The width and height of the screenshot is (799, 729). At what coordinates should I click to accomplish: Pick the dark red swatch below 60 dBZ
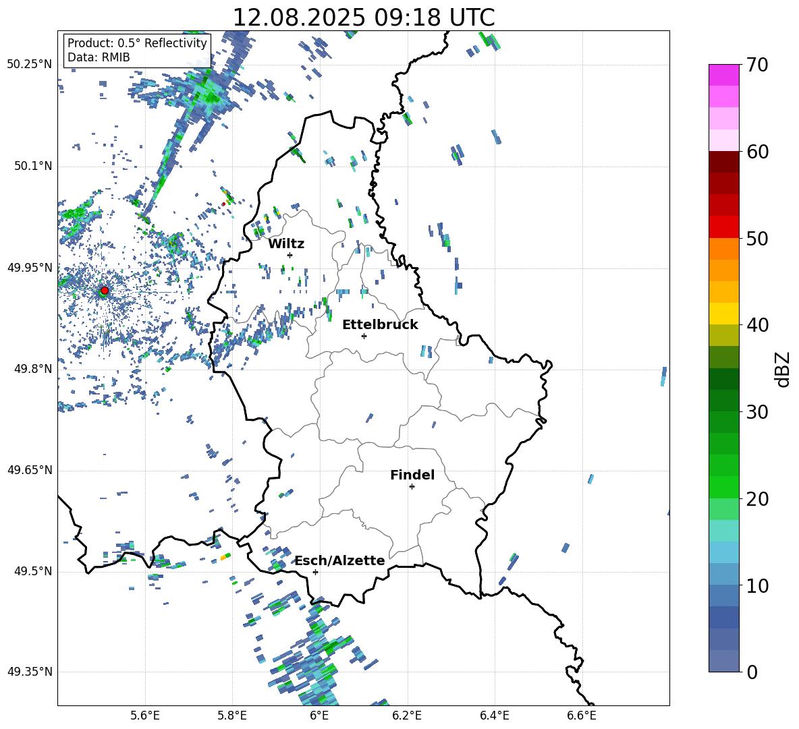[x=724, y=162]
